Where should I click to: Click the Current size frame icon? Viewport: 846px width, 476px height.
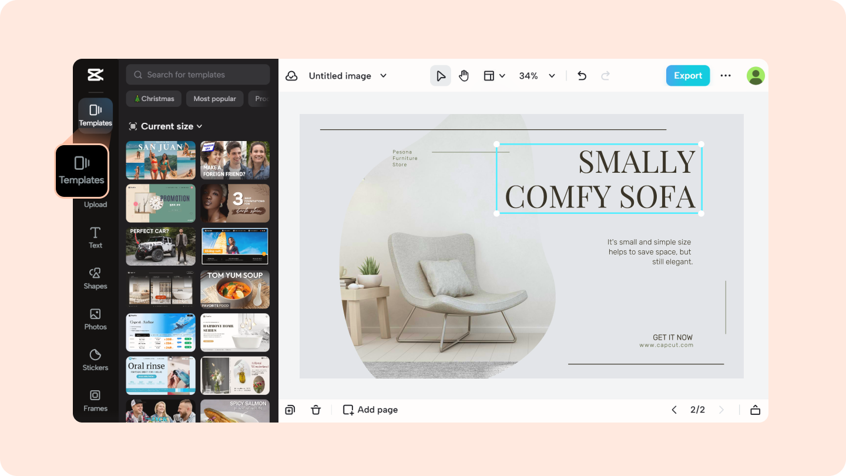point(133,126)
